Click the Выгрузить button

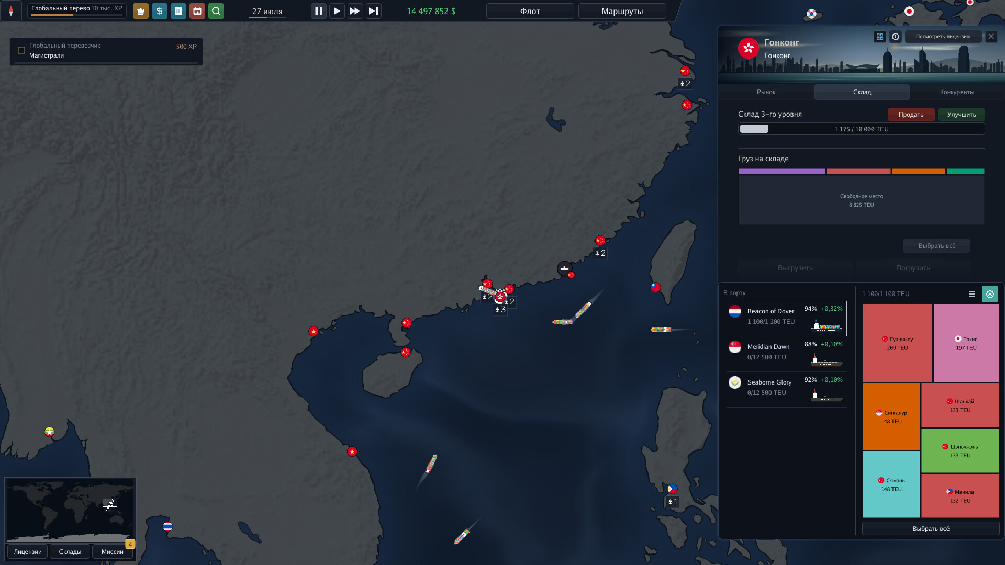(x=795, y=268)
